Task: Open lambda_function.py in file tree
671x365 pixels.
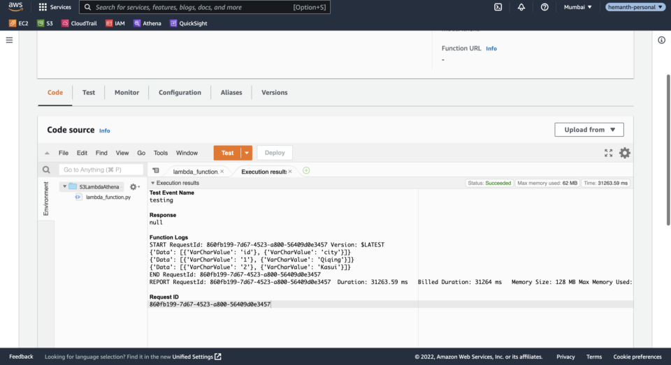Action: click(108, 197)
